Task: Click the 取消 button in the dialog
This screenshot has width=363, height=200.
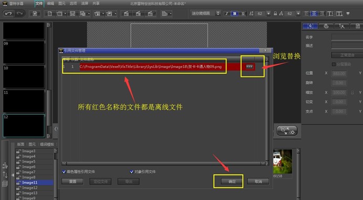Action: click(258, 182)
